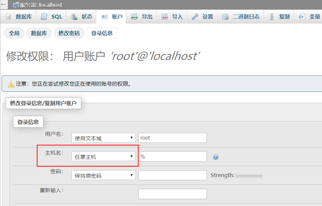Click the database cylinder icon in 数据库 tab

pos(8,17)
